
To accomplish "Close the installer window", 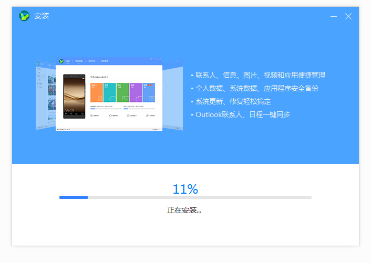I will click(348, 16).
